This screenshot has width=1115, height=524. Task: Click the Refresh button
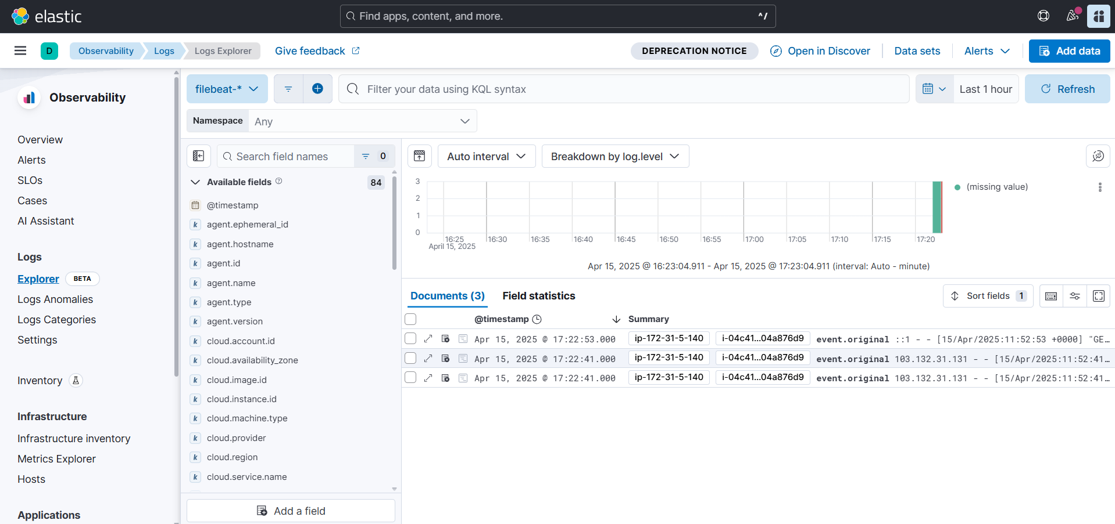pyautogui.click(x=1067, y=89)
